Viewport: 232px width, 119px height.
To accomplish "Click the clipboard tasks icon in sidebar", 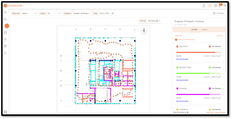I will (x=5, y=46).
